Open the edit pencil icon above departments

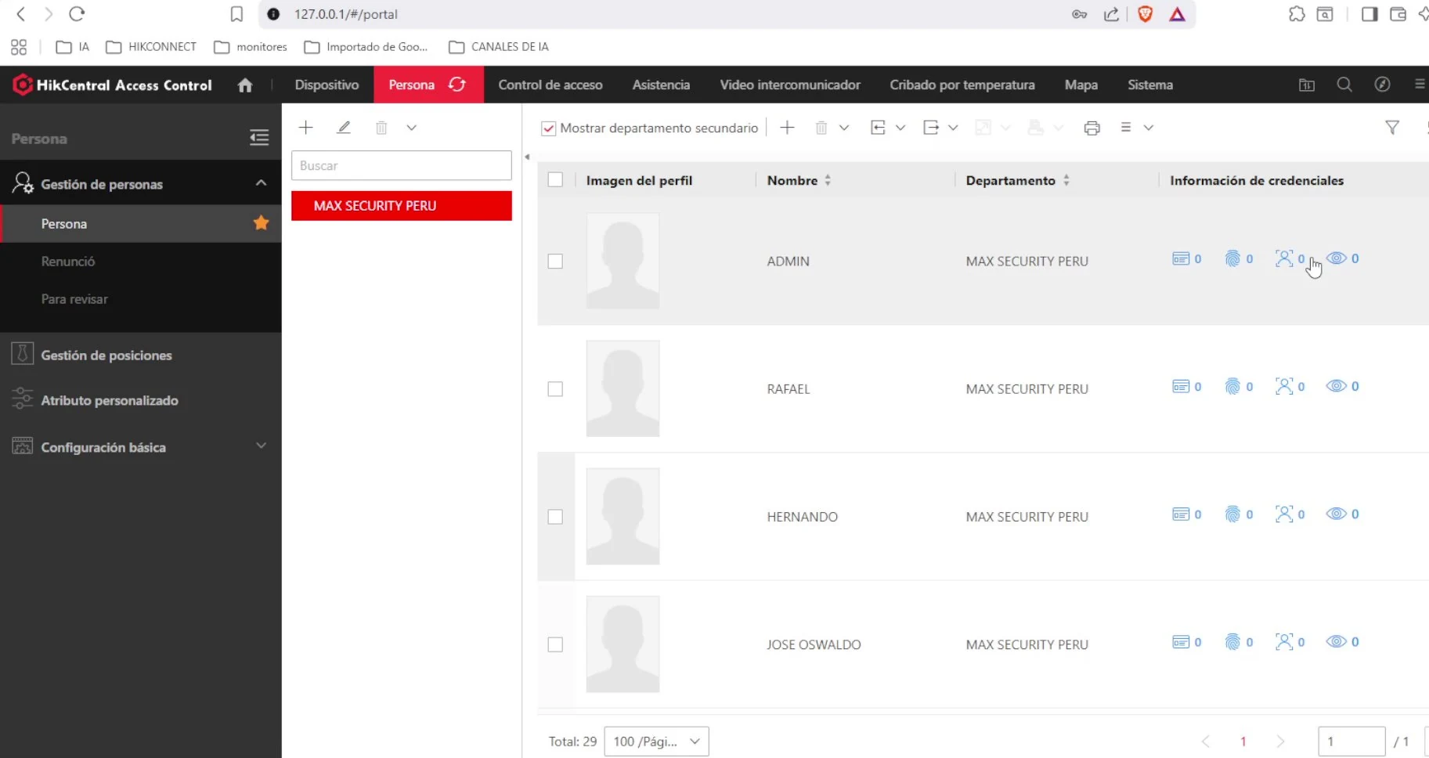pos(343,127)
